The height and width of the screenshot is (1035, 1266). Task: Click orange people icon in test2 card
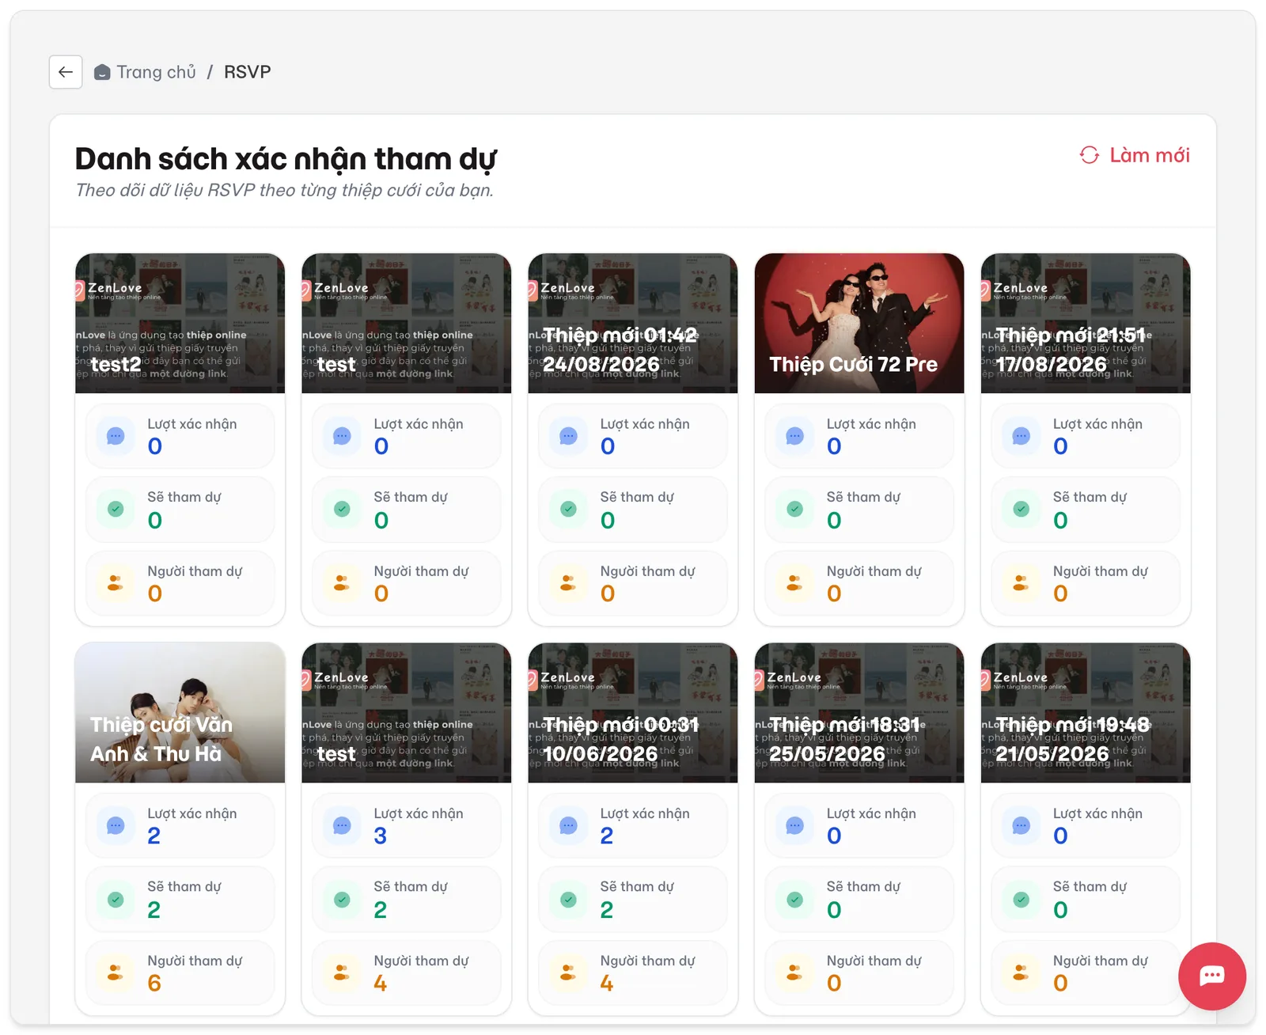[x=116, y=583]
